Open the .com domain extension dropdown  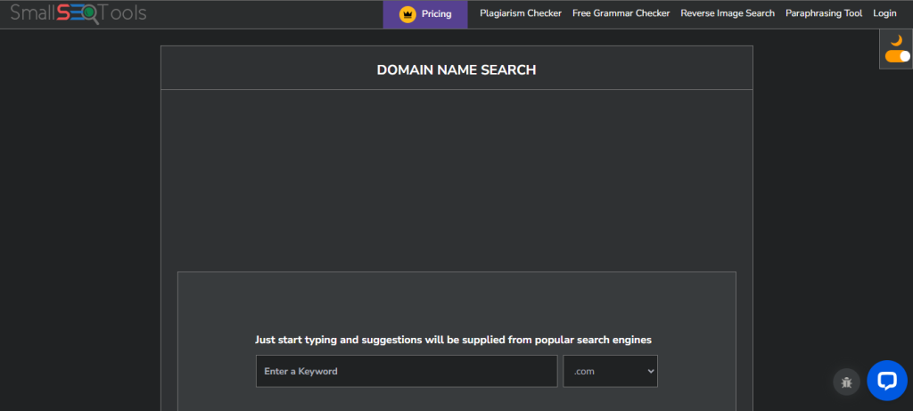pos(609,371)
